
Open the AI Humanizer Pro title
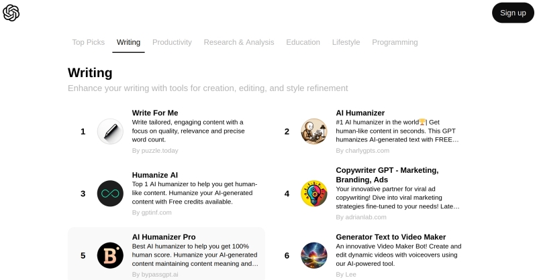click(x=164, y=237)
